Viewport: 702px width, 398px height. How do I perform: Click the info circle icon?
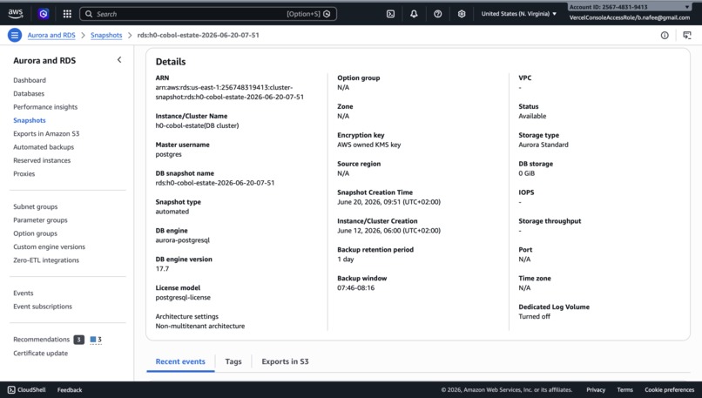click(665, 36)
